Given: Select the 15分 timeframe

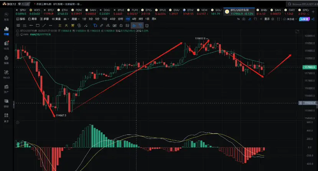Looking at the screenshot, I should pyautogui.click(x=104, y=19).
